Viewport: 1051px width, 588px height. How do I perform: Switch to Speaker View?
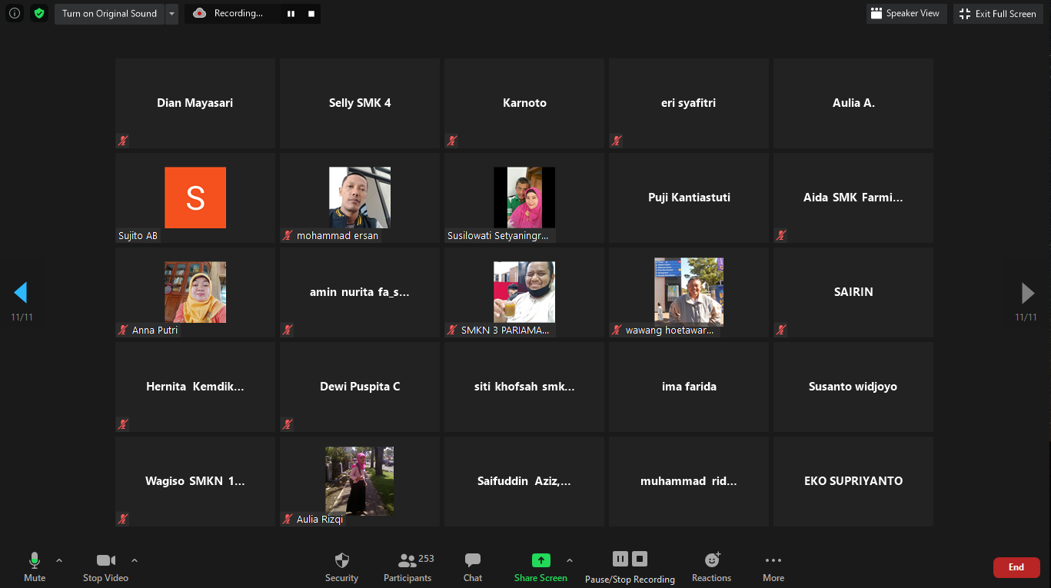click(x=905, y=14)
